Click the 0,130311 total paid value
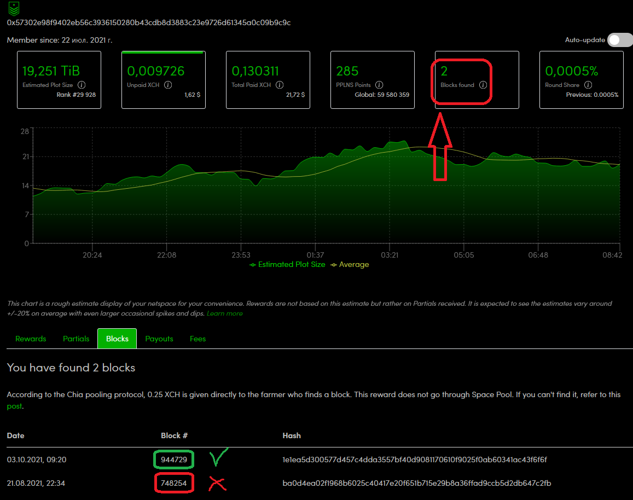This screenshot has height=500, width=633. pyautogui.click(x=255, y=71)
